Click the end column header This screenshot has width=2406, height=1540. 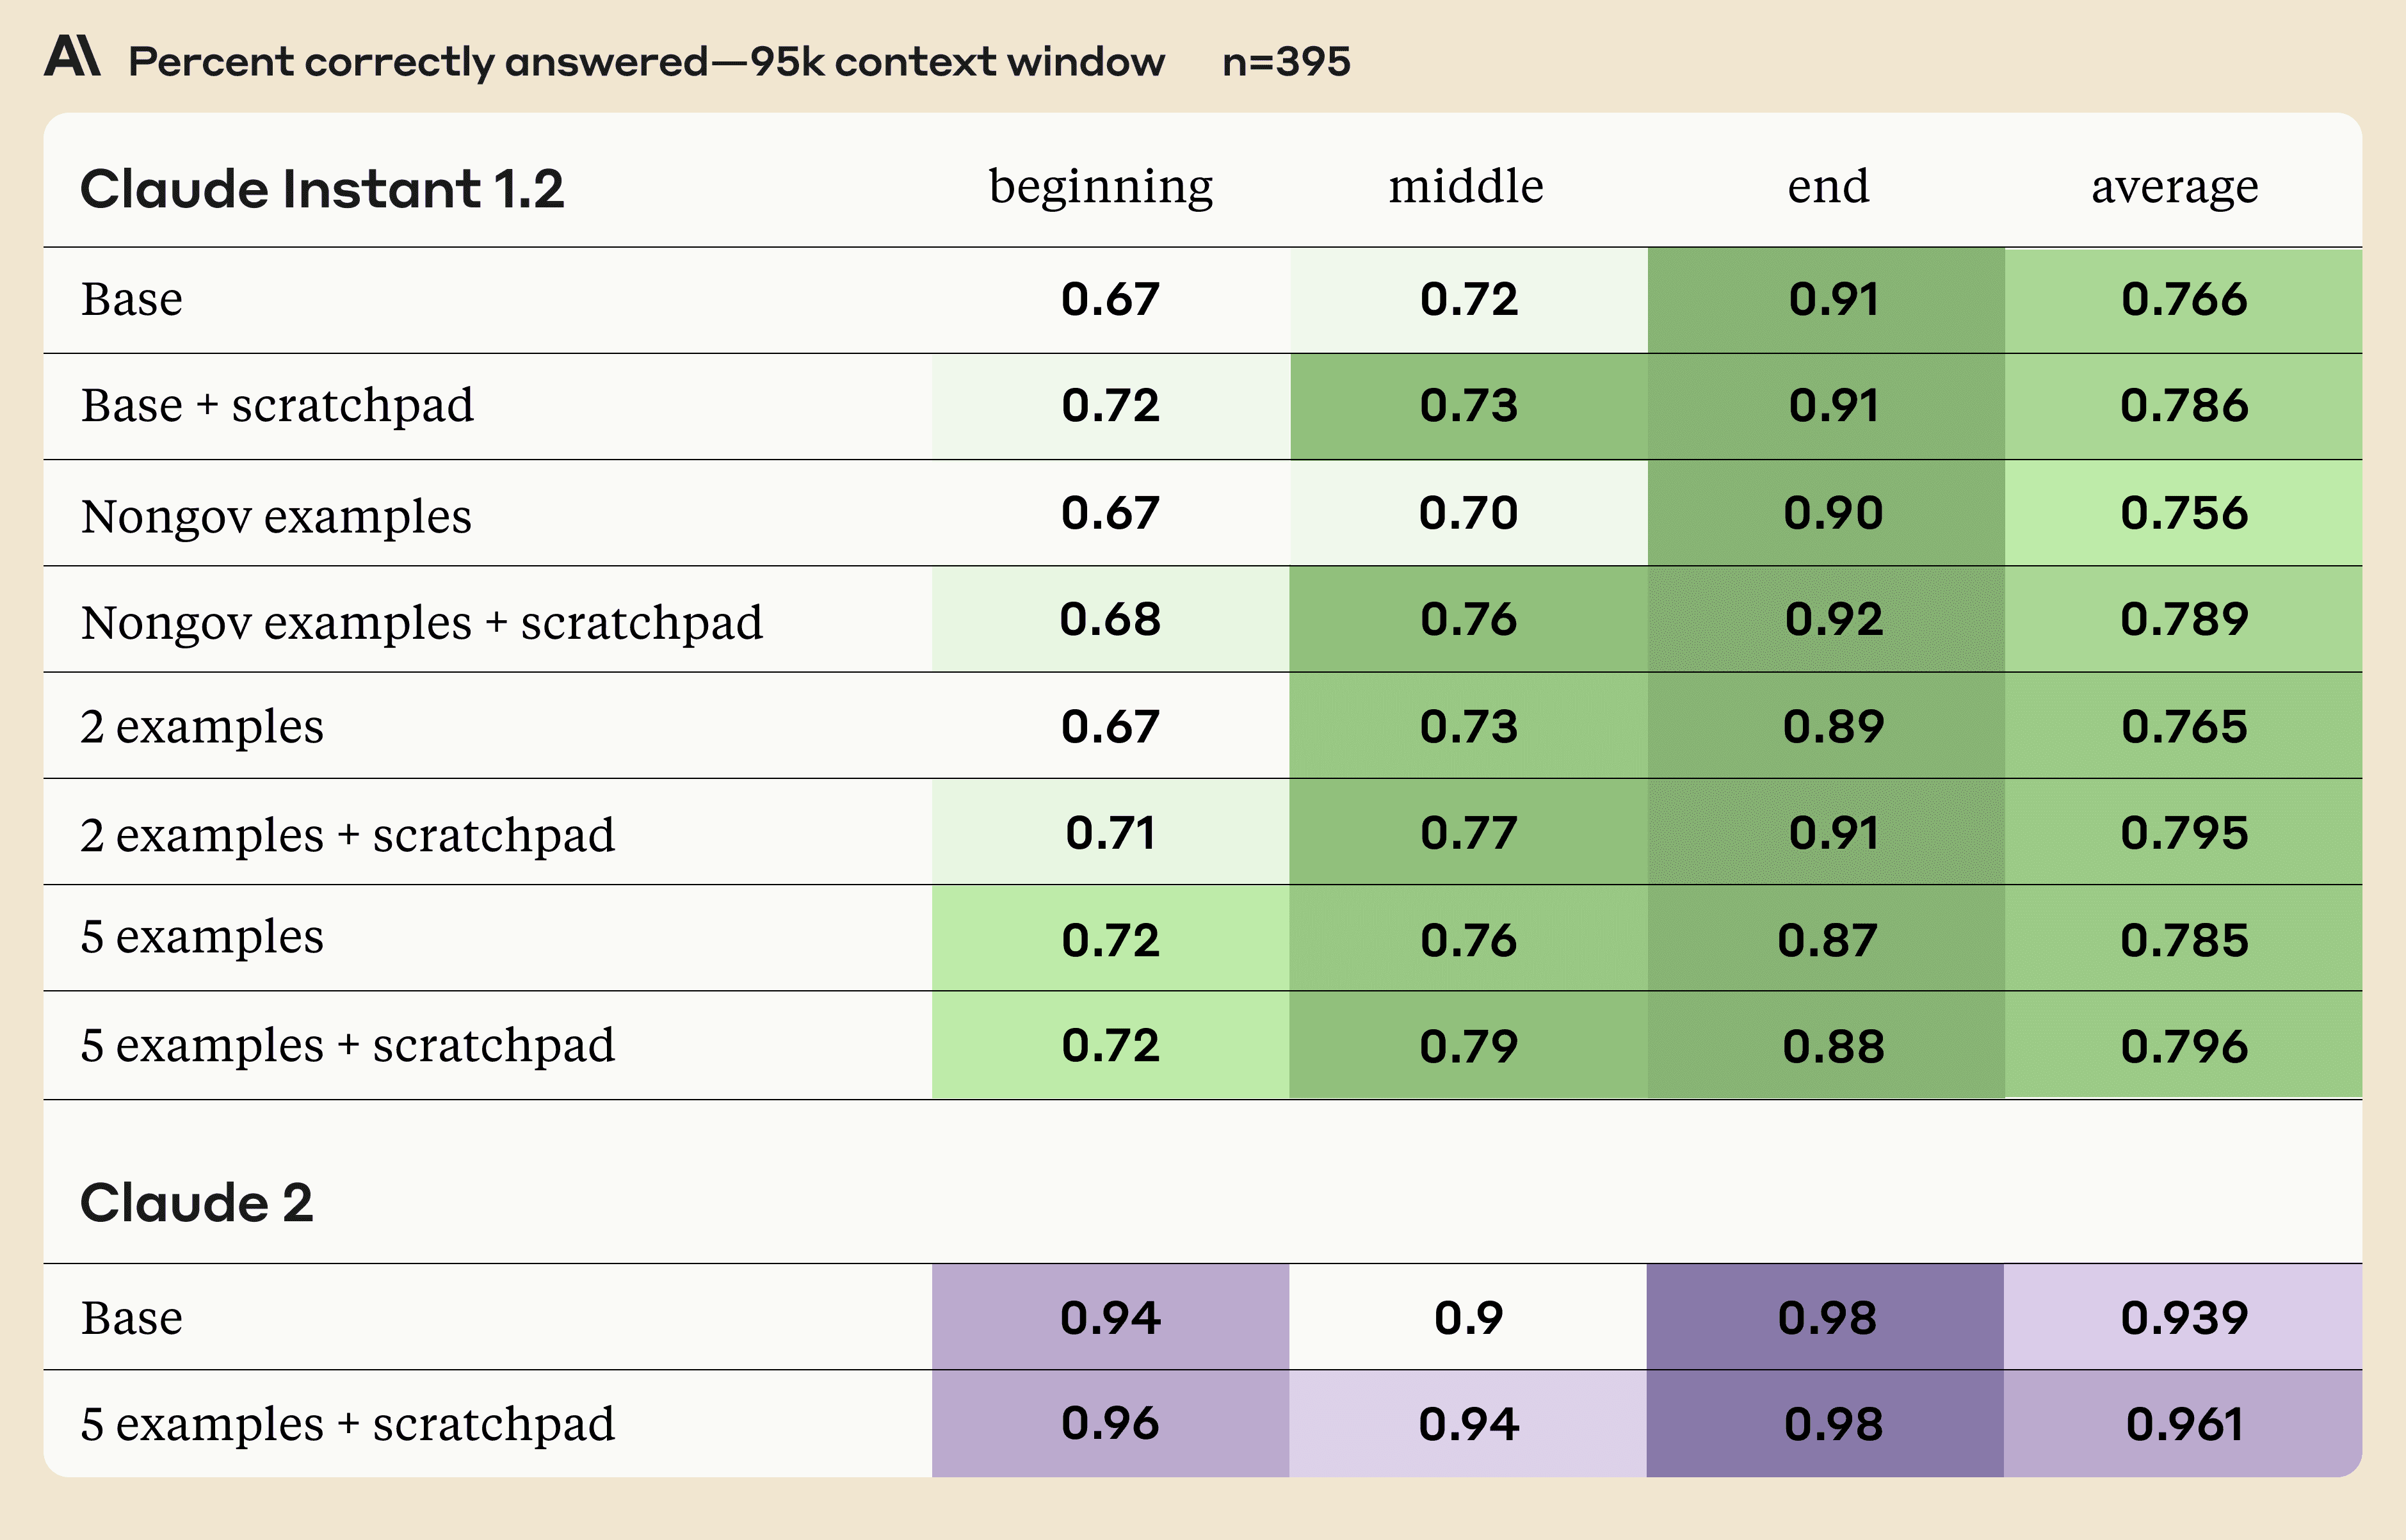(x=1828, y=187)
